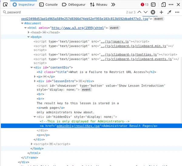The height and width of the screenshot is (166, 182).
Task: Switch to the Réseau tab
Action: click(99, 5)
